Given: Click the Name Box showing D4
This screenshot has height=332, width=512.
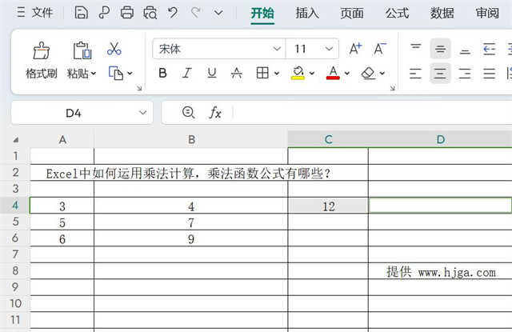Looking at the screenshot, I should (x=74, y=113).
